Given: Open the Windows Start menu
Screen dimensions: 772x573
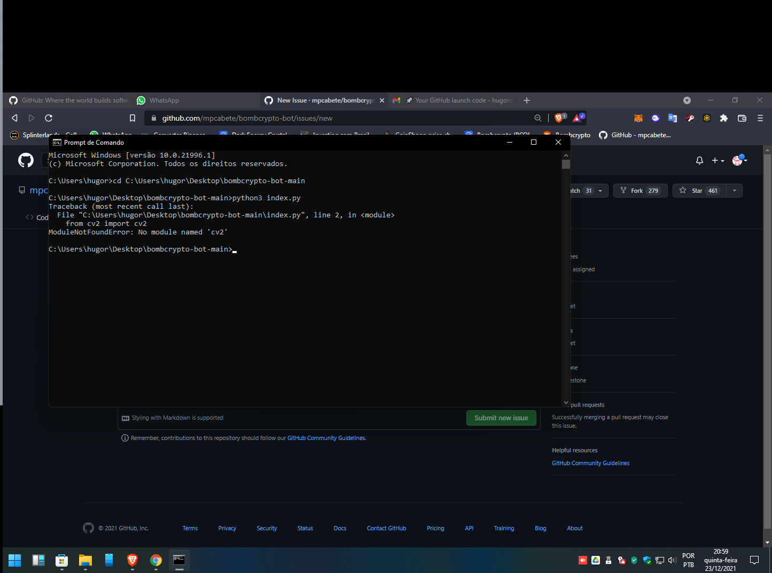Looking at the screenshot, I should 14,560.
